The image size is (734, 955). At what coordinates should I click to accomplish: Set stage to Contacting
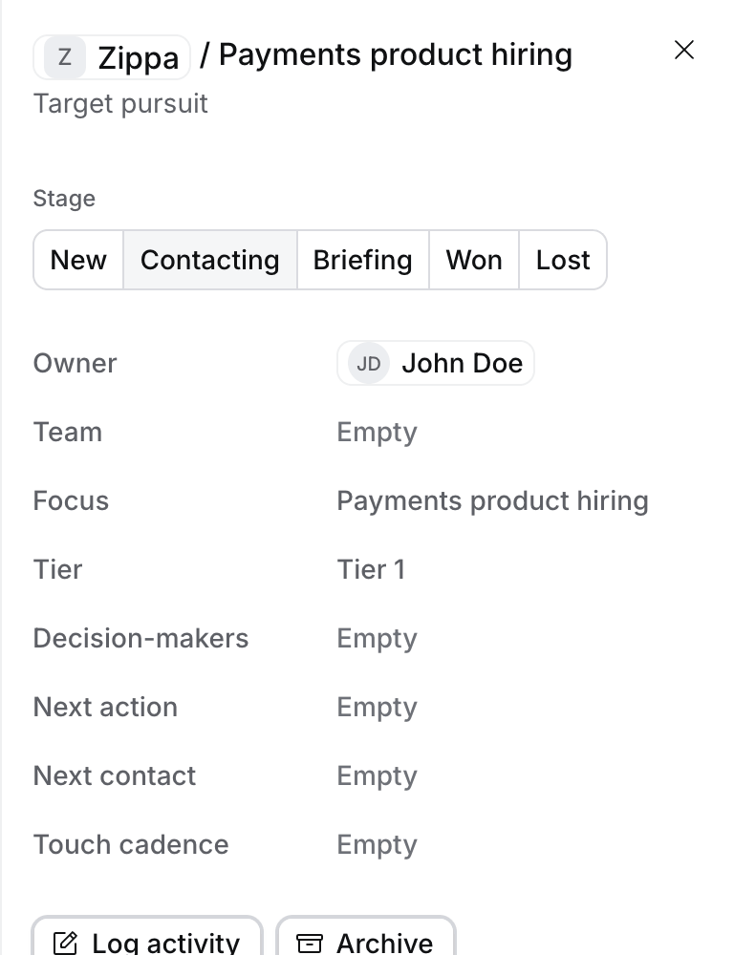click(210, 260)
